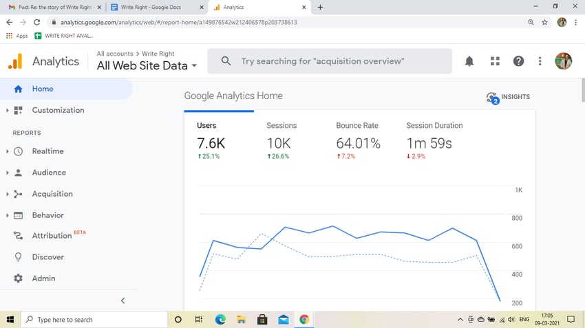Expand the Realtime reports arrow
This screenshot has width=585, height=328.
click(x=7, y=151)
